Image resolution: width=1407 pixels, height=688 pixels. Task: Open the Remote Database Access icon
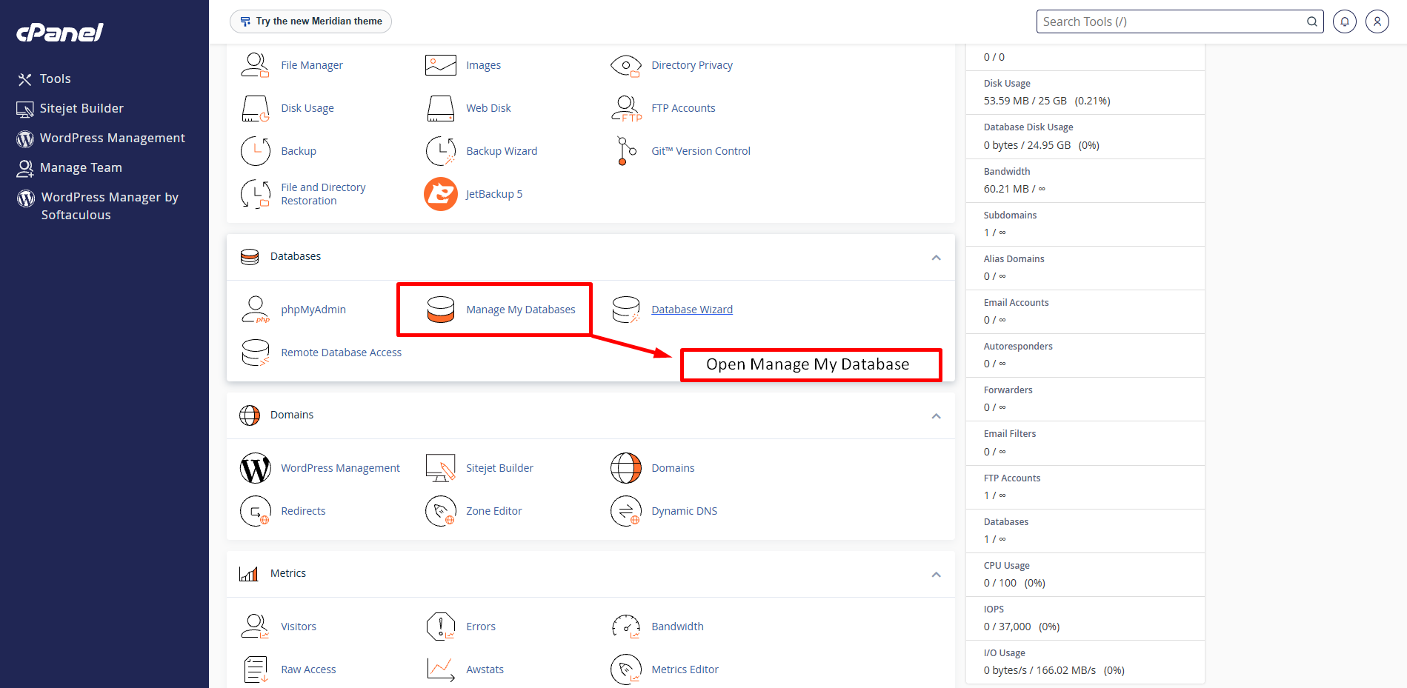coord(255,353)
